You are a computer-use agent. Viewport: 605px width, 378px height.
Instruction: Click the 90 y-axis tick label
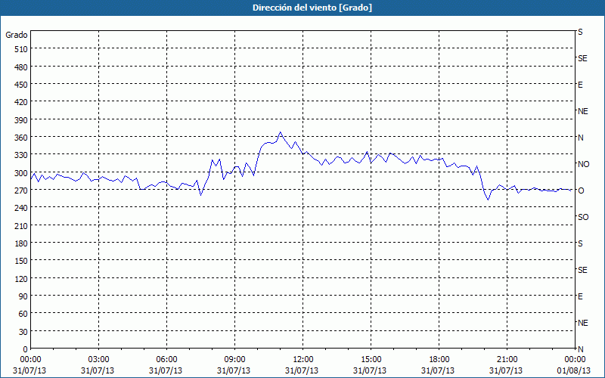(x=23, y=296)
